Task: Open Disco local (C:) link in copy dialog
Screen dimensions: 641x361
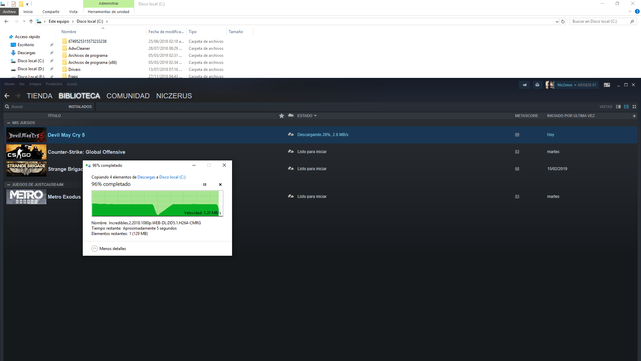Action: tap(172, 177)
